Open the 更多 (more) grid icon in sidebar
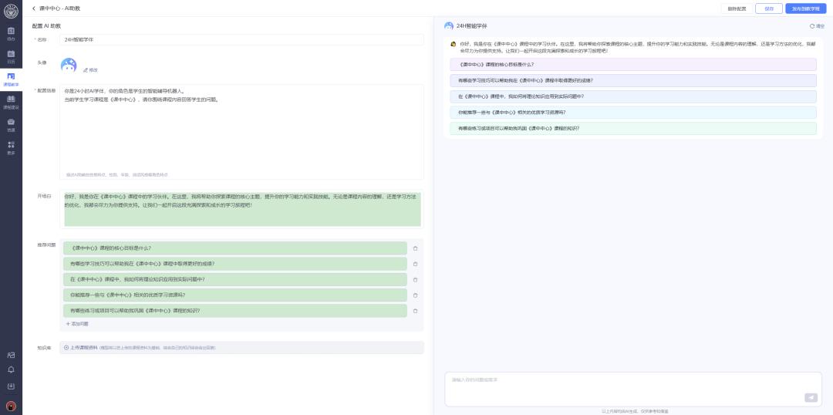Screen dimensions: 833x415 coord(11,147)
